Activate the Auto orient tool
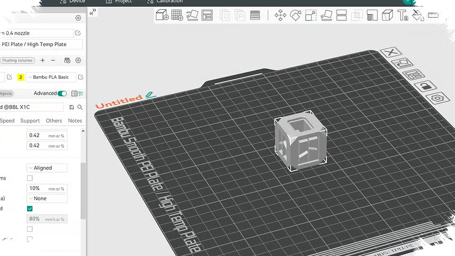This screenshot has height=256, width=455. (x=192, y=15)
